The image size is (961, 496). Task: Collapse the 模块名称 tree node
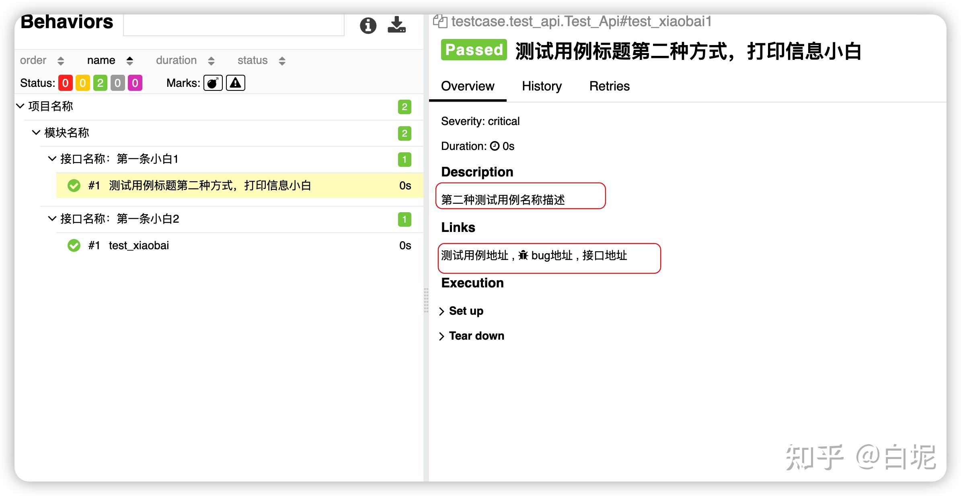(36, 133)
